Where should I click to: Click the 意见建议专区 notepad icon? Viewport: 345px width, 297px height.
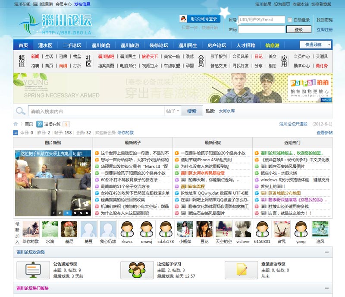[241, 270]
